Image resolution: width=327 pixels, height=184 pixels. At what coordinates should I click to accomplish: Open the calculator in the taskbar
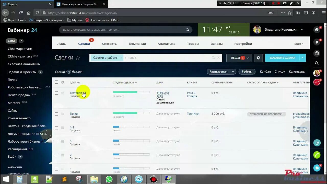(x=19, y=179)
